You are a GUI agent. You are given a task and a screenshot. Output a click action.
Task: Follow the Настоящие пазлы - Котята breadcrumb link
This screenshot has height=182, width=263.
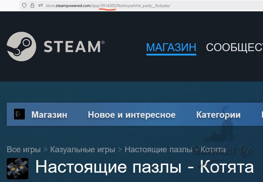(175, 150)
